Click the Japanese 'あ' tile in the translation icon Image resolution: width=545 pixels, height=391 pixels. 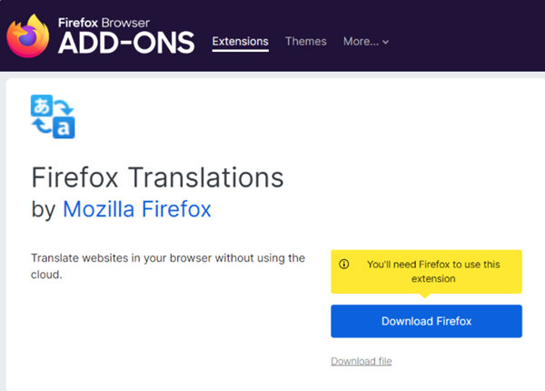[42, 105]
